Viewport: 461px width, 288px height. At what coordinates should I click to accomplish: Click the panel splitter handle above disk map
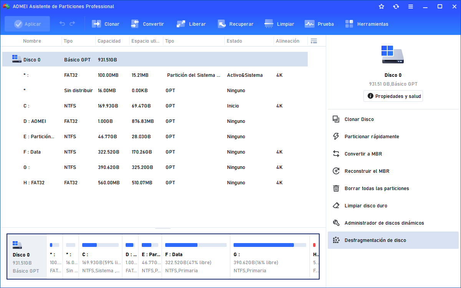(163, 228)
